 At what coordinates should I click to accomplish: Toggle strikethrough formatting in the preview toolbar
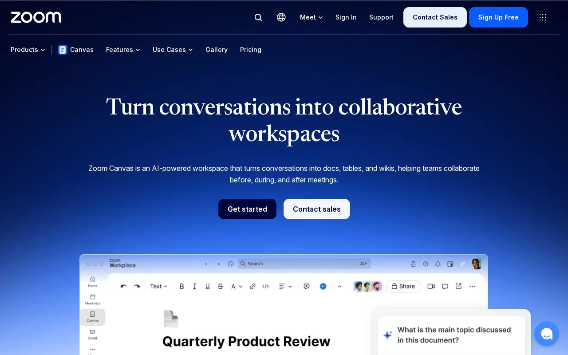tap(221, 286)
